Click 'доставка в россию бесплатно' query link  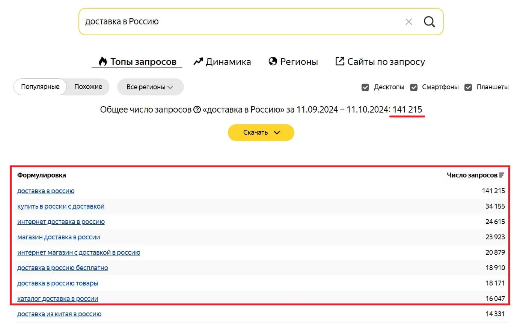[x=63, y=268]
